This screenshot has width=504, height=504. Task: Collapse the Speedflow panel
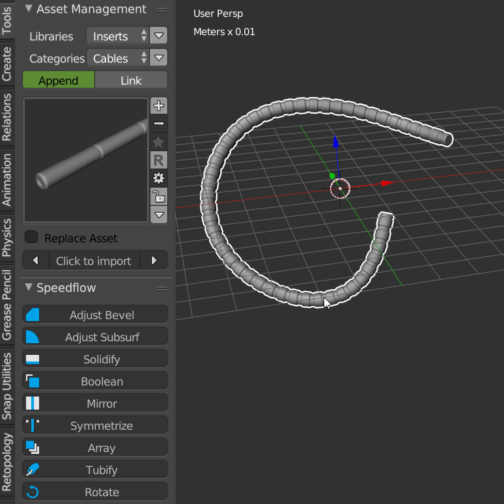tap(29, 287)
